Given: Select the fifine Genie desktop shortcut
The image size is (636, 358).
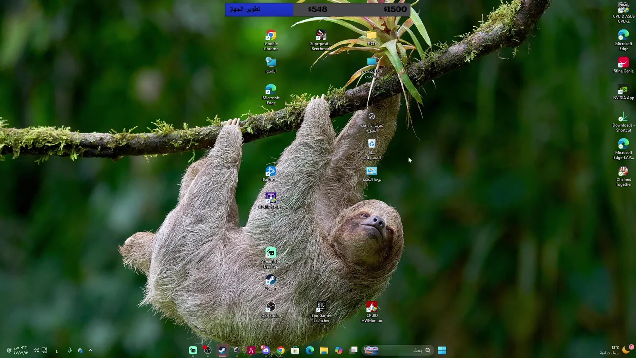Looking at the screenshot, I should pyautogui.click(x=623, y=65).
